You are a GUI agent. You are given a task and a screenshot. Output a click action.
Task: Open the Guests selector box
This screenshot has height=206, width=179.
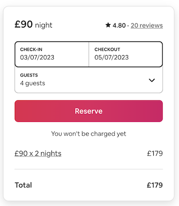pos(89,80)
